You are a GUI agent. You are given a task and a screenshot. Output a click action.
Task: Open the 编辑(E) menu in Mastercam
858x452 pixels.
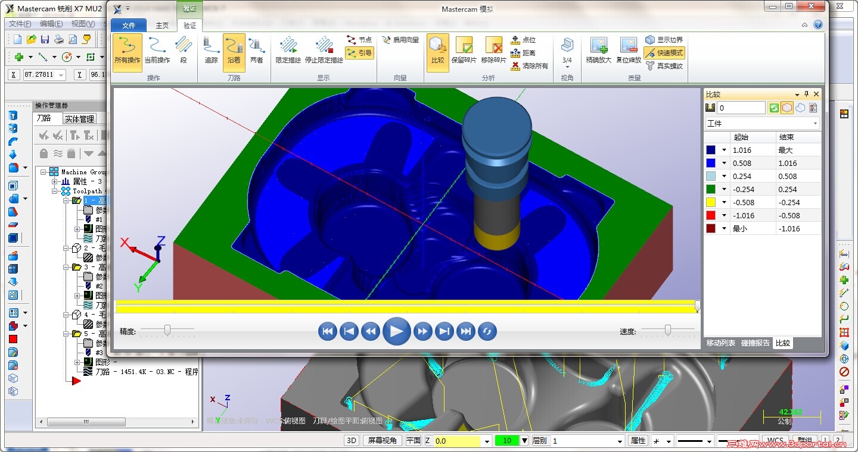pyautogui.click(x=51, y=24)
